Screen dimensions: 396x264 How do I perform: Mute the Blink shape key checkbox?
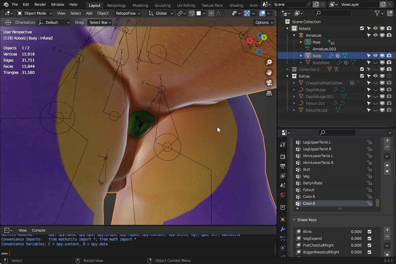pyautogui.click(x=369, y=232)
